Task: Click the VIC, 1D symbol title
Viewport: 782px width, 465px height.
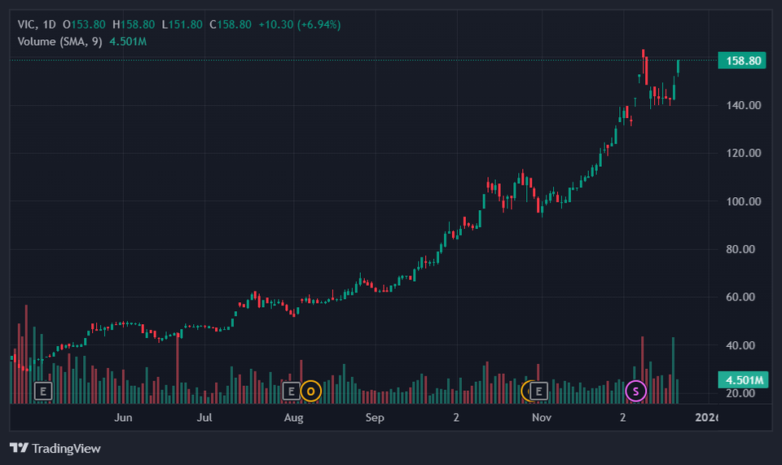Action: [37, 24]
